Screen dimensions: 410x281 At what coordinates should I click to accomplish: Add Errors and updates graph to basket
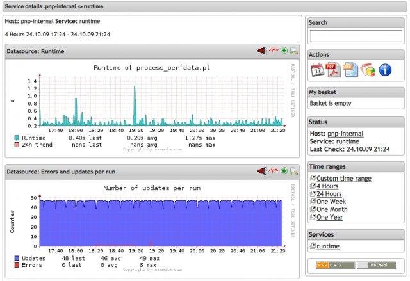pos(284,172)
